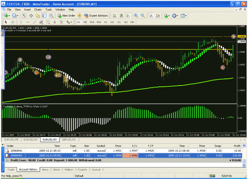Expand the Profiles dropdown arrow
The width and height of the screenshot is (248, 179).
point(17,15)
